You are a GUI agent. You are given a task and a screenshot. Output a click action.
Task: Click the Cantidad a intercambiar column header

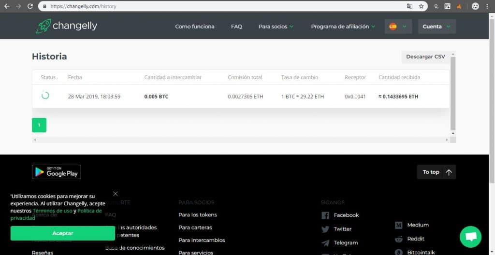(x=173, y=77)
